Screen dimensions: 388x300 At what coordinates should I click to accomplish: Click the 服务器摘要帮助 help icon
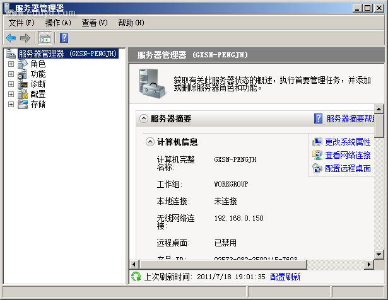[319, 118]
